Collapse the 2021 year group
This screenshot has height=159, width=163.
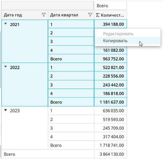5,24
